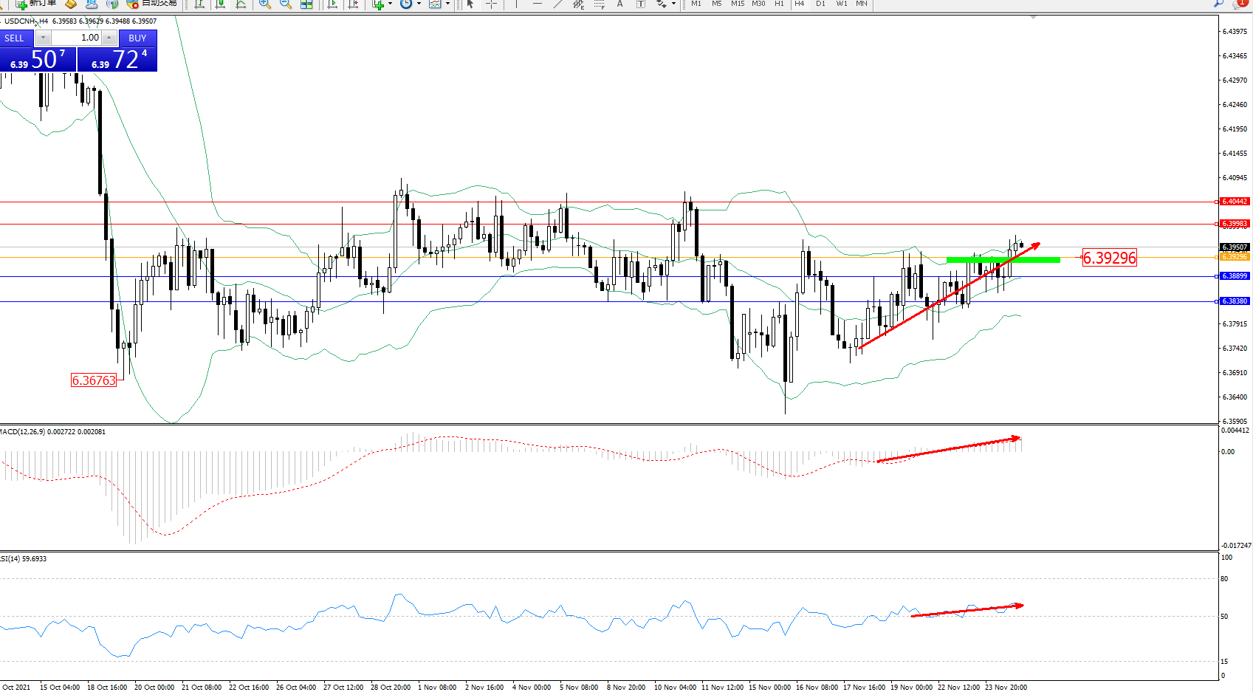Toggle the chart shift icon

(x=354, y=4)
